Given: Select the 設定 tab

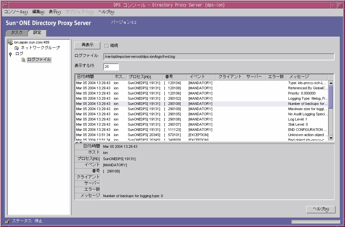Looking at the screenshot, I should (x=37, y=33).
